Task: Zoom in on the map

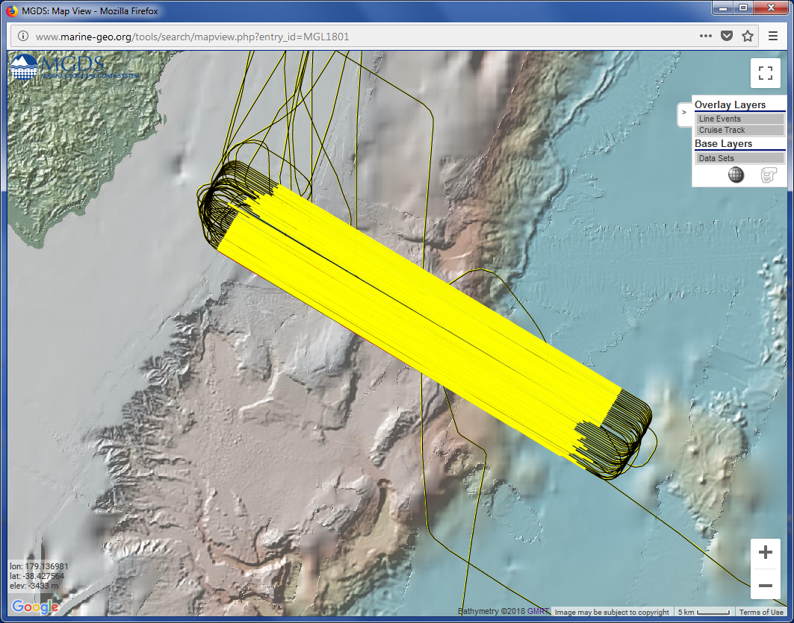Action: point(765,553)
